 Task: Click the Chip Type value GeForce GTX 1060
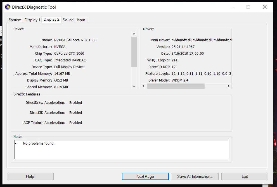69,54
